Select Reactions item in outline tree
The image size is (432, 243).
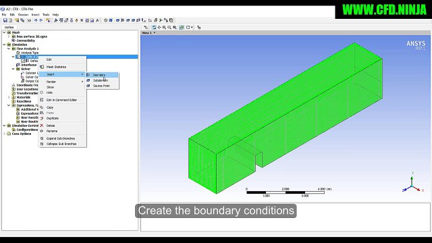(x=24, y=101)
